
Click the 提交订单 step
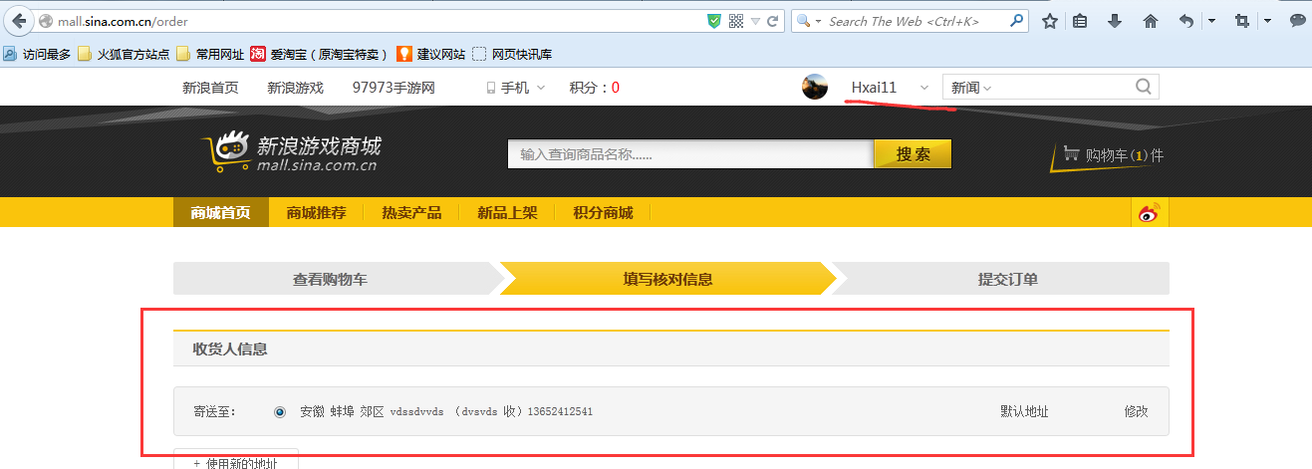coord(1007,279)
